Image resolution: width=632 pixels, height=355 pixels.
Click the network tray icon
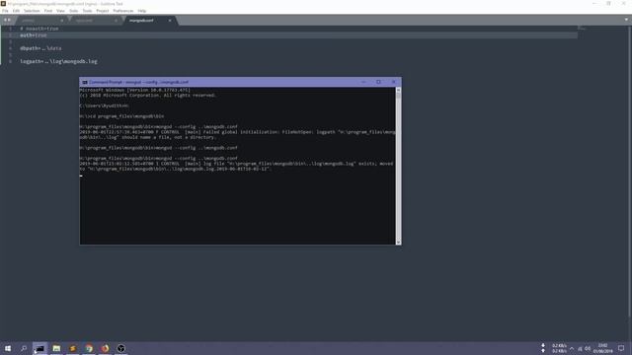580,348
